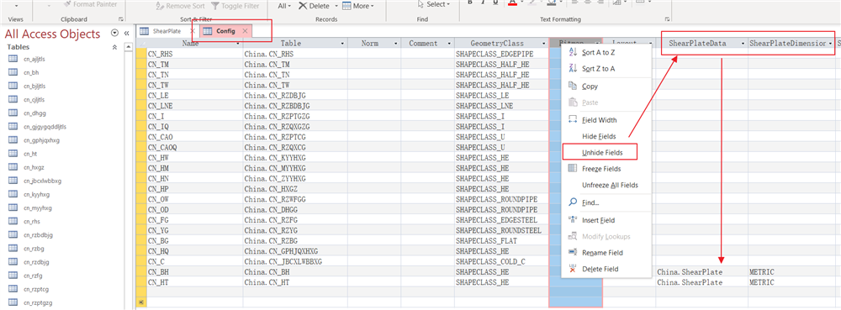Click the table icon beside cn_hxgz
The width and height of the screenshot is (841, 310).
pos(13,167)
